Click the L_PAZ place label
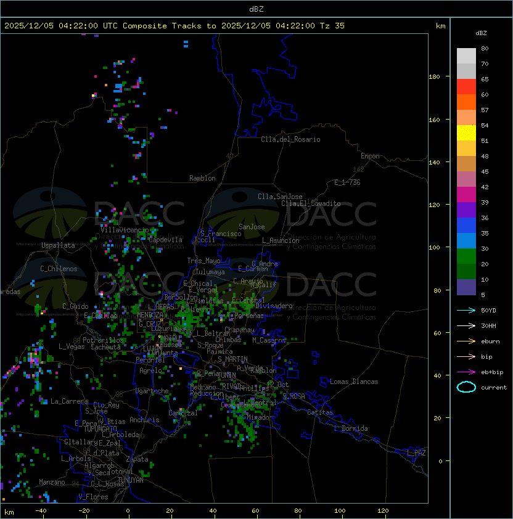 point(416,452)
